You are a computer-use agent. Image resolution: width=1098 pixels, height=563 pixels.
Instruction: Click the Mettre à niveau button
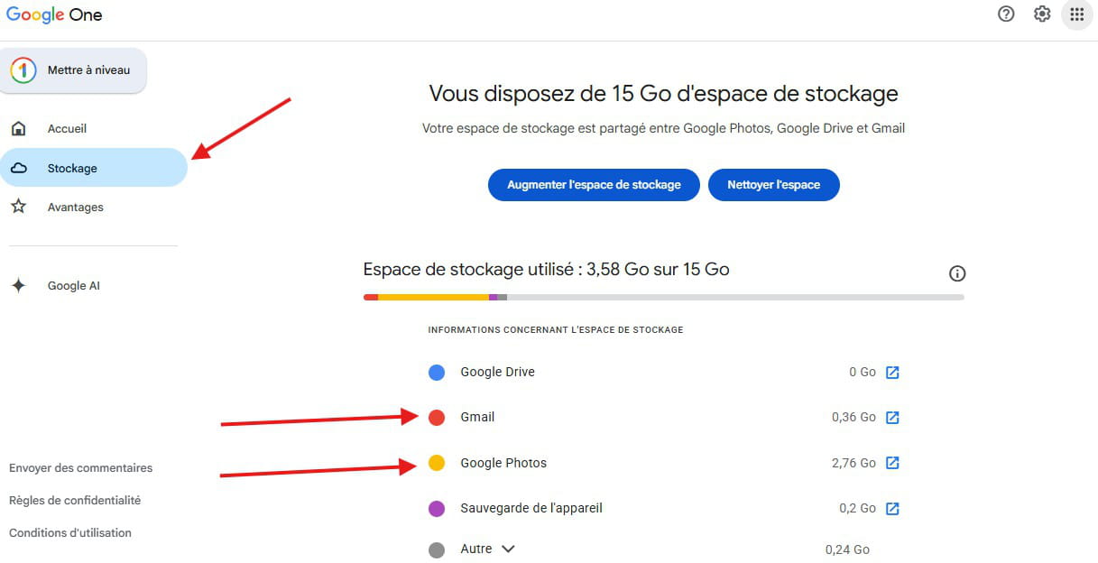(x=73, y=70)
